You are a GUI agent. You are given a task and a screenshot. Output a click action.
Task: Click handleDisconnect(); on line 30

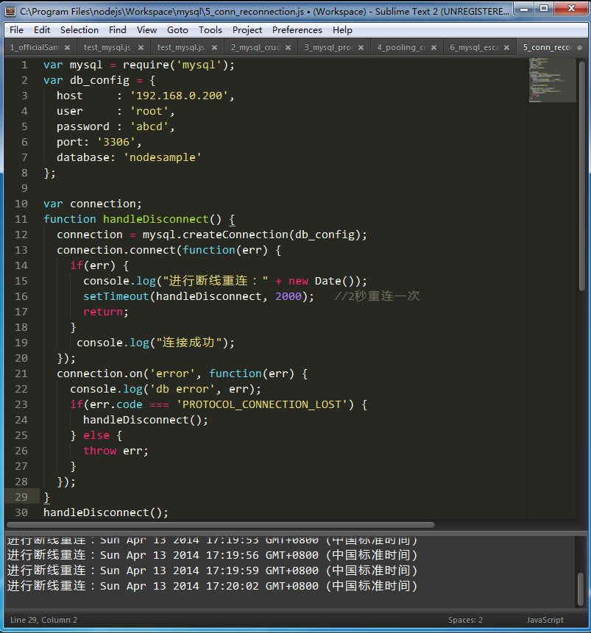[x=106, y=512]
